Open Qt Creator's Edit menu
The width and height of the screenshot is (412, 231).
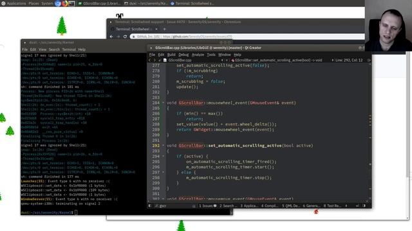coord(161,55)
